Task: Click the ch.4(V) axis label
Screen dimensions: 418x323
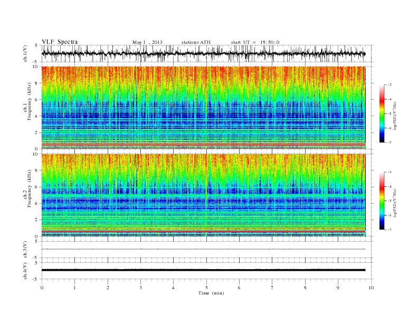Action: click(25, 271)
